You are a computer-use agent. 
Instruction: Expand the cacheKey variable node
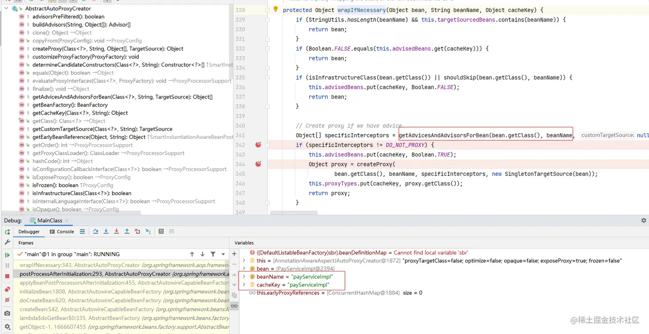tap(244, 285)
